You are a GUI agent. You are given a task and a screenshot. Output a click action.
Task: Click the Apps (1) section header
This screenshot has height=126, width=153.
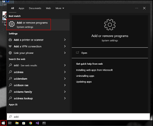(x=13, y=105)
